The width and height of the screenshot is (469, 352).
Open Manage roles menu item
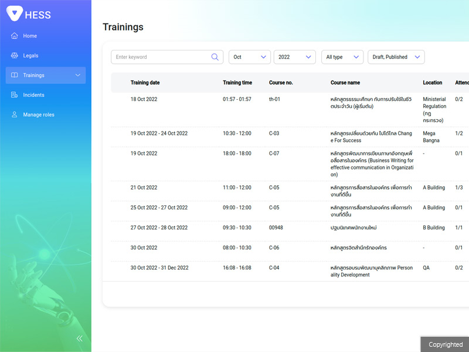tap(39, 114)
